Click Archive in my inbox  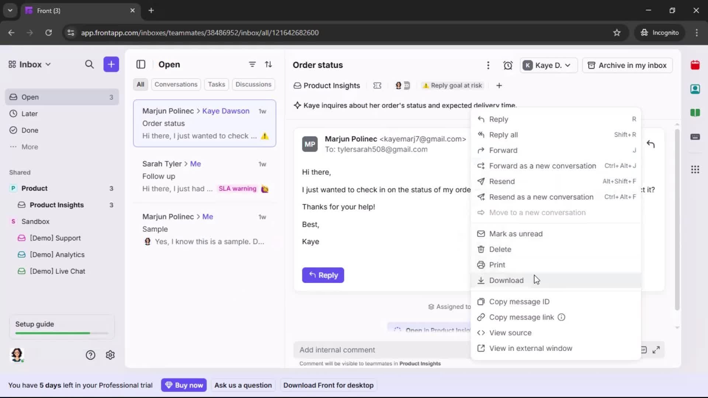tap(627, 65)
